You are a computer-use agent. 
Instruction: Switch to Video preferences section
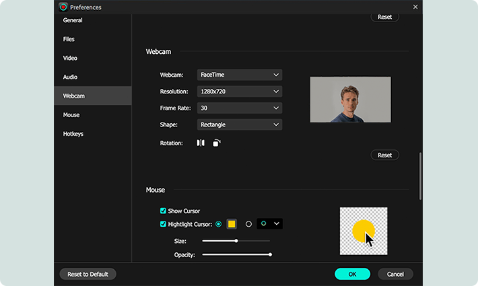[93, 58]
